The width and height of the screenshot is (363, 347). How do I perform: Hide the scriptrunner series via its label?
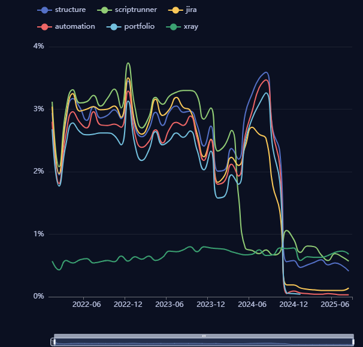[137, 10]
